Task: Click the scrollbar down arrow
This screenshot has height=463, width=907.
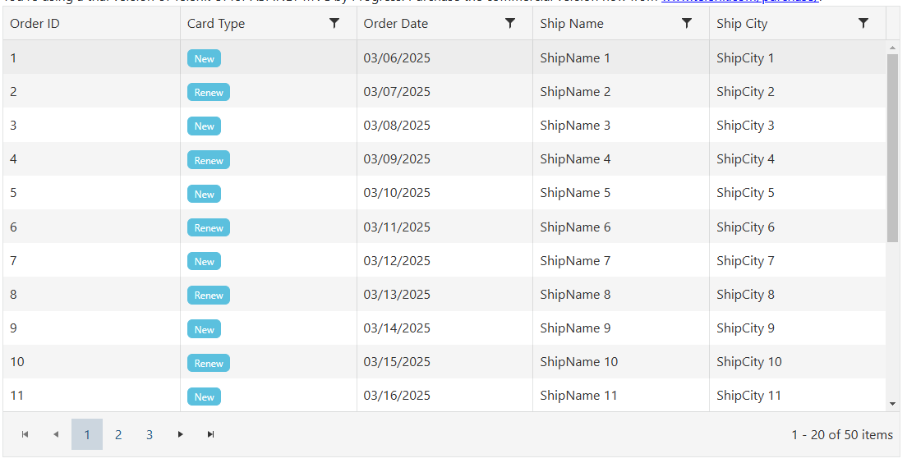Action: tap(893, 404)
